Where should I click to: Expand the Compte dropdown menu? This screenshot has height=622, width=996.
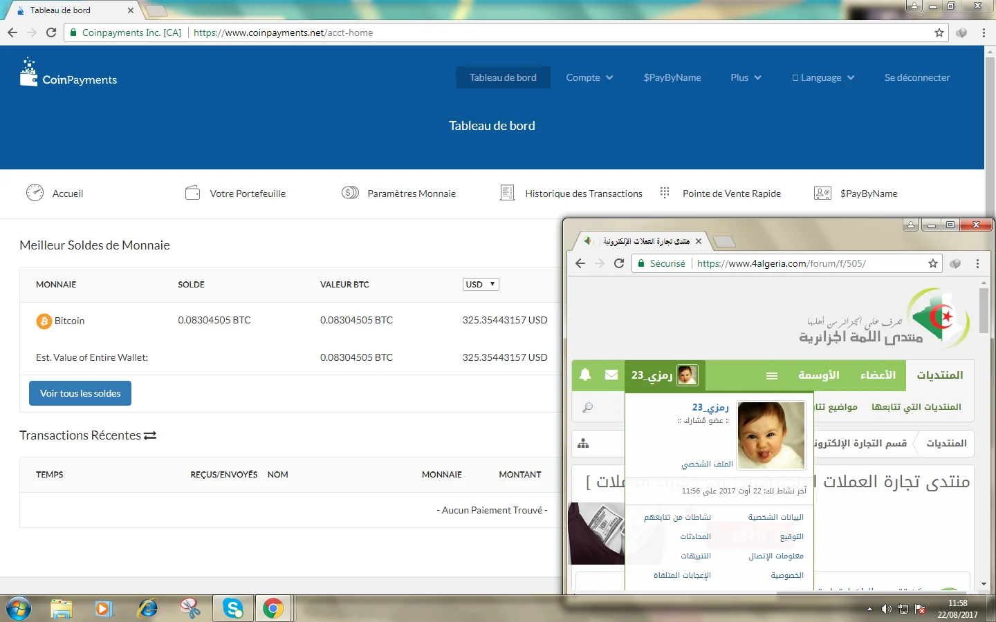point(589,77)
